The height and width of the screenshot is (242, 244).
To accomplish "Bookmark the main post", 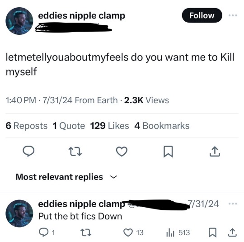I will pos(168,152).
